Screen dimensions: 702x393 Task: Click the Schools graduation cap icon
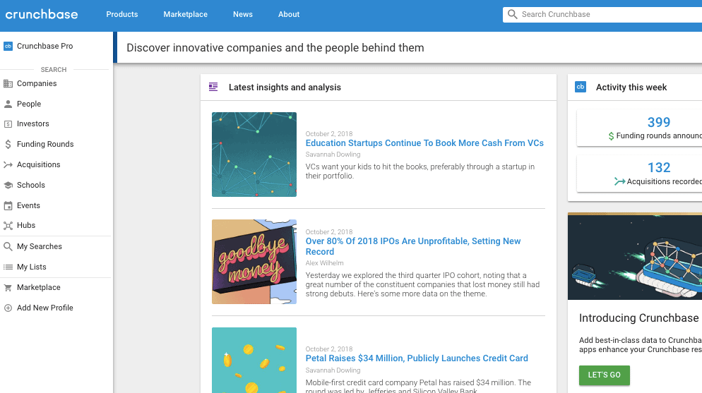pos(8,185)
